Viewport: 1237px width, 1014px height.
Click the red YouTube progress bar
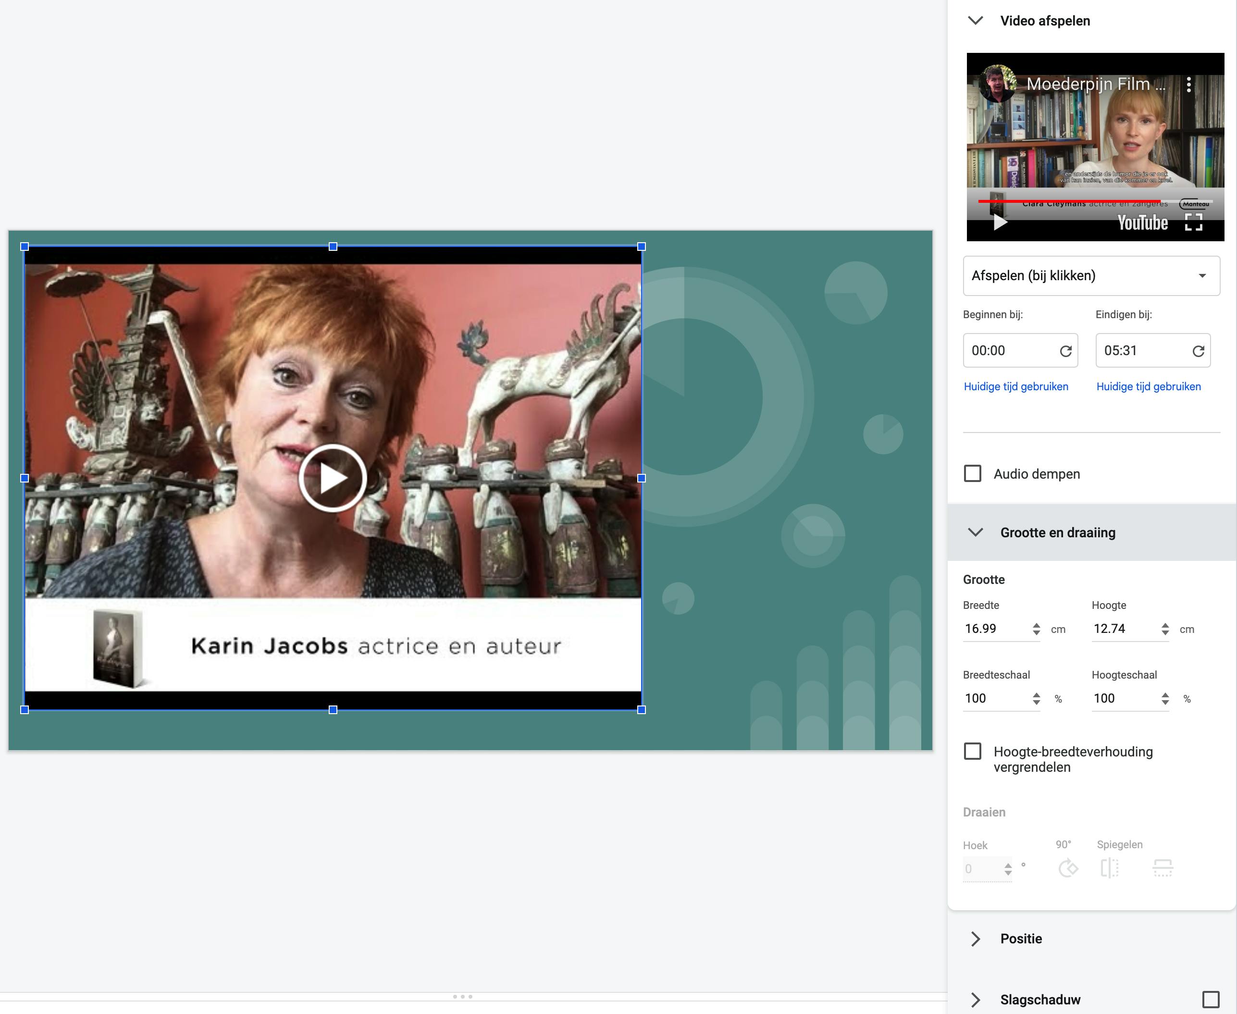1069,201
